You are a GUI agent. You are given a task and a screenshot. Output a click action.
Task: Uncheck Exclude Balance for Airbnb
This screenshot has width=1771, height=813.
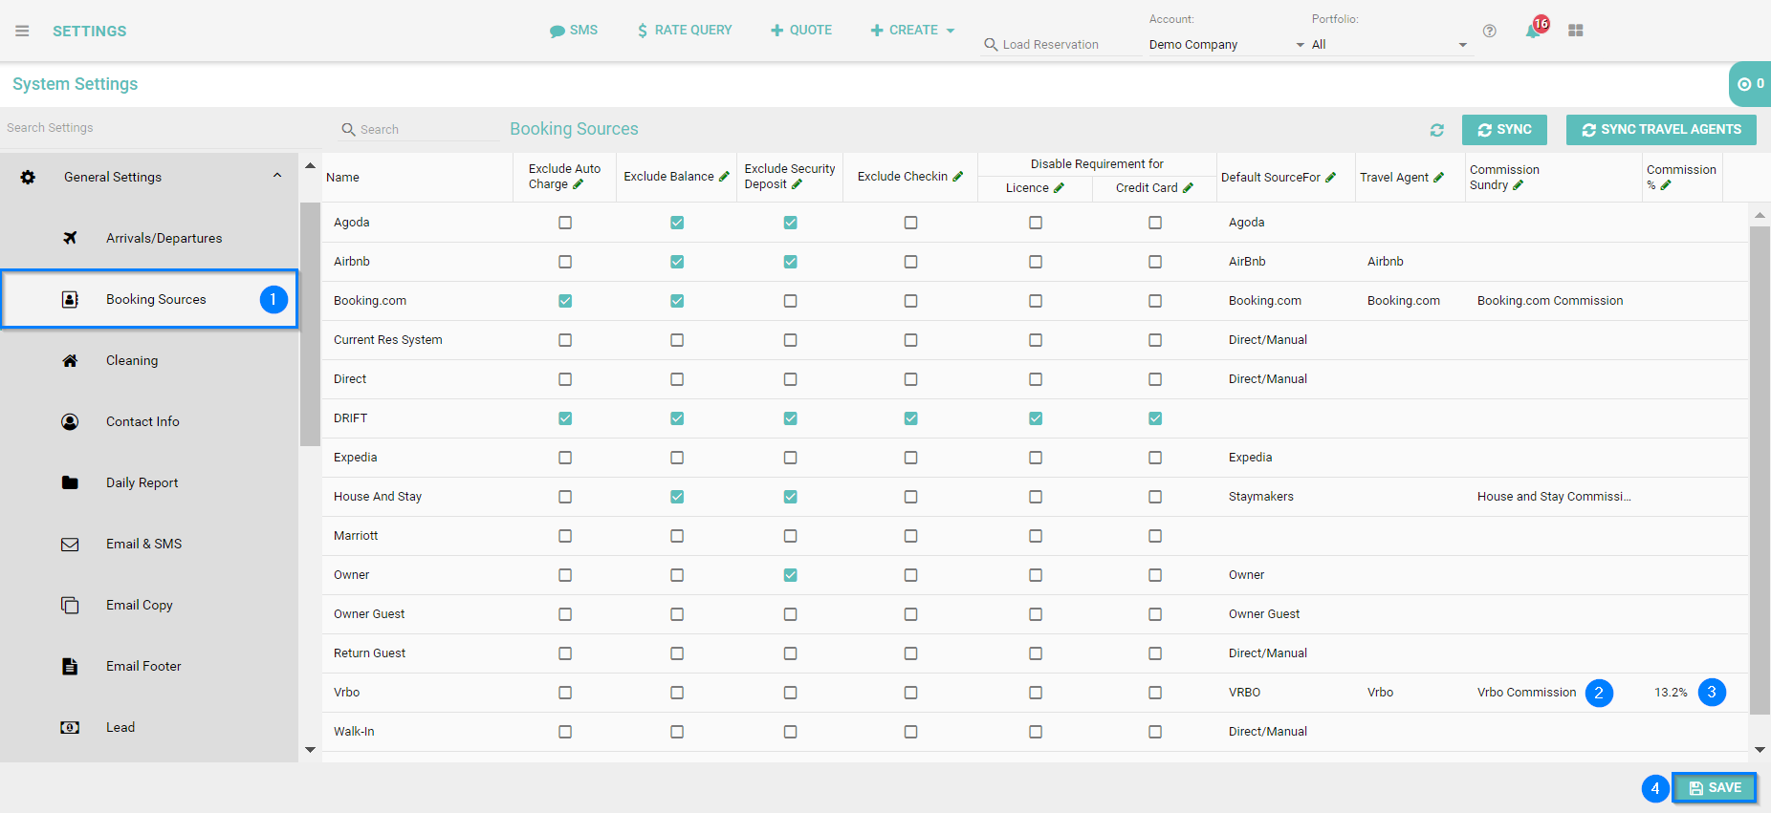[677, 262]
